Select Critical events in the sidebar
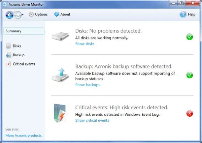202x143 pixels. [x=24, y=64]
